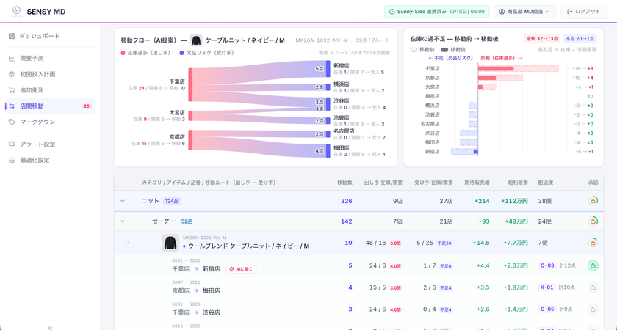Click the +112万円 value in ニット row

(x=514, y=201)
